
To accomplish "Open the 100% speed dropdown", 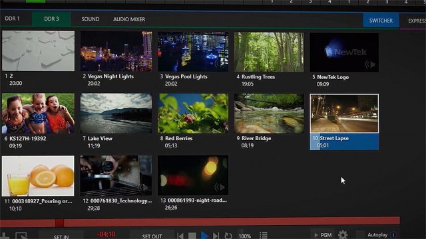I will click(x=244, y=236).
